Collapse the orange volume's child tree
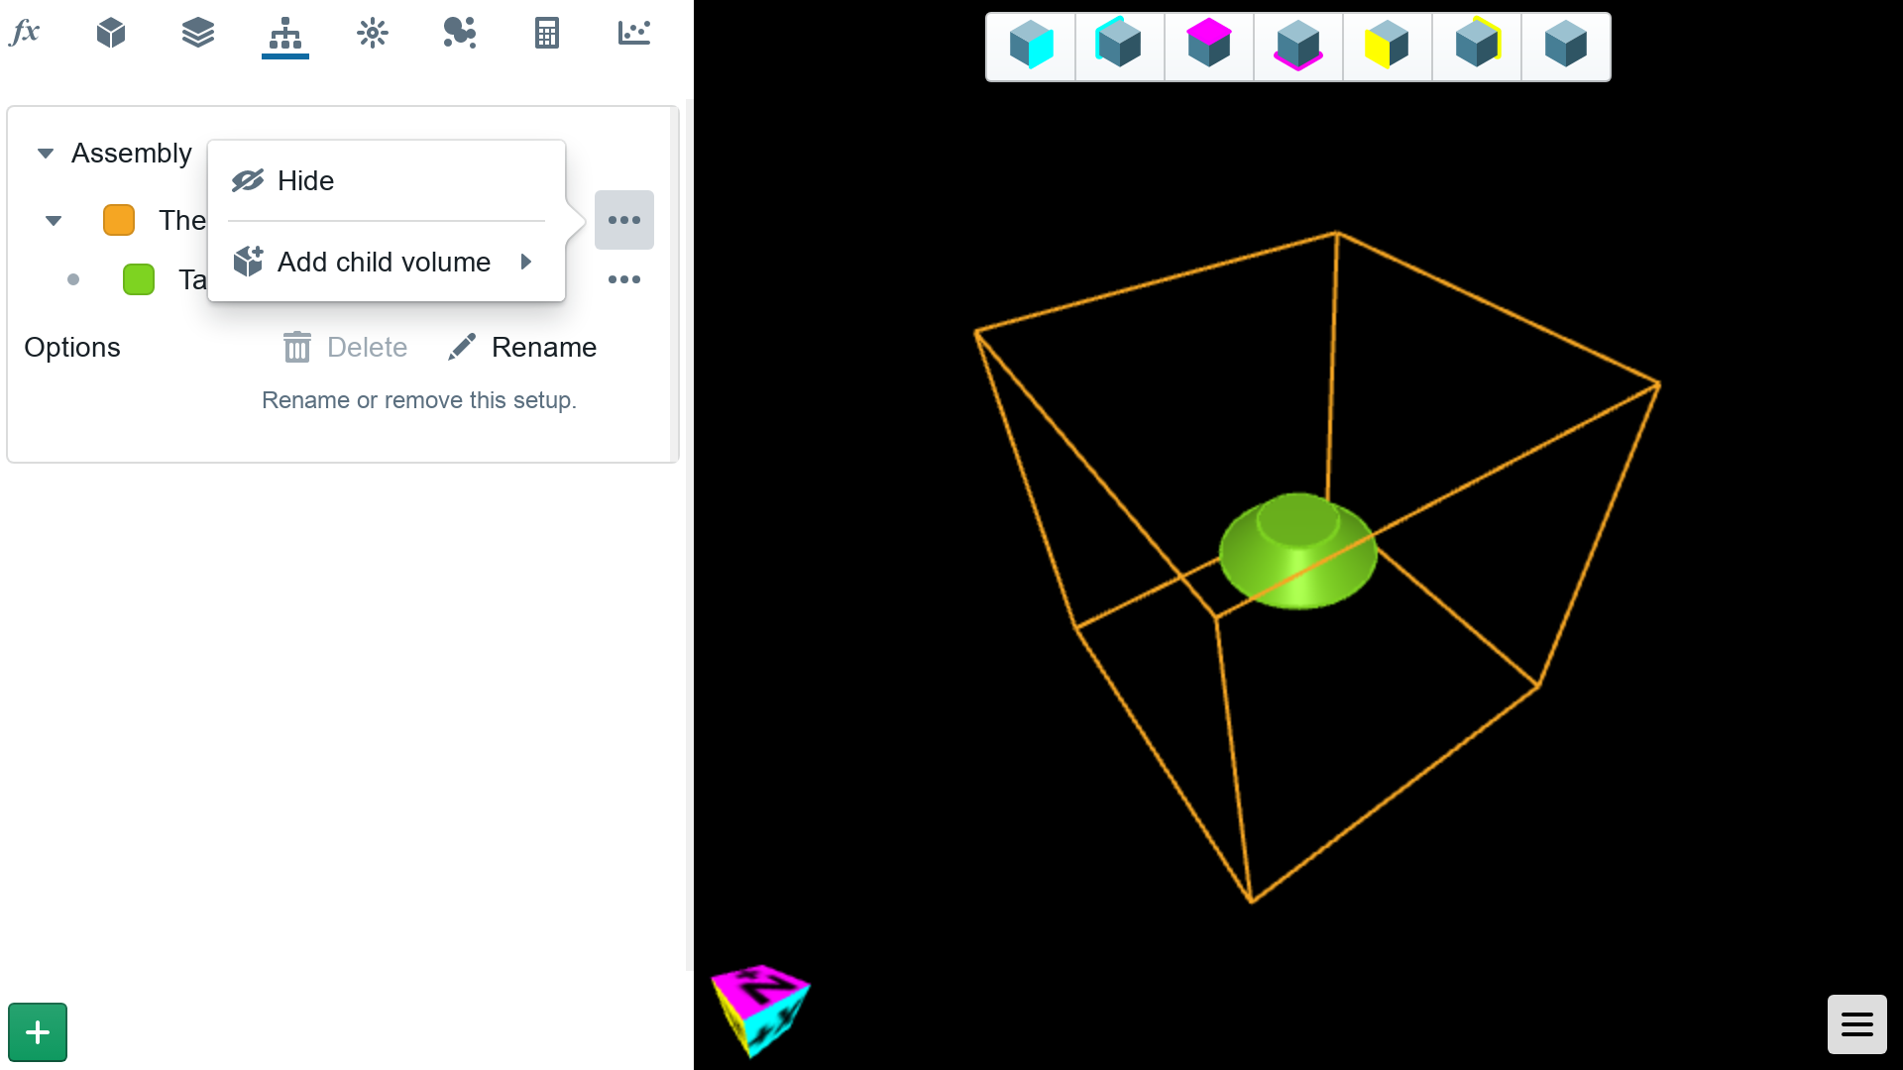The image size is (1903, 1070). pyautogui.click(x=54, y=220)
